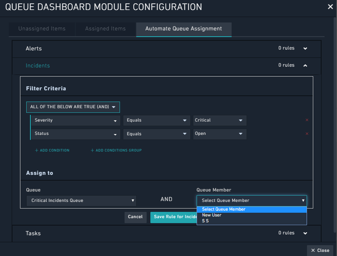Click the 0 rules count for Alerts
337x256 pixels.
point(286,48)
